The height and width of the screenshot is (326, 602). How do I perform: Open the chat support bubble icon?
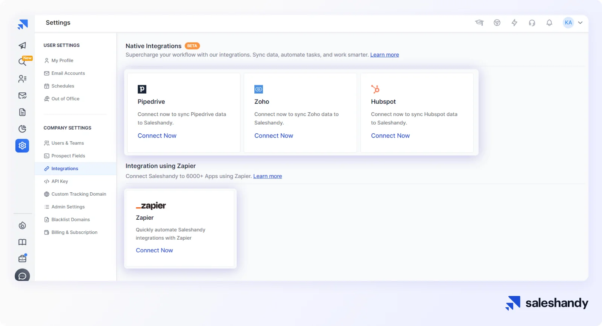coord(22,276)
